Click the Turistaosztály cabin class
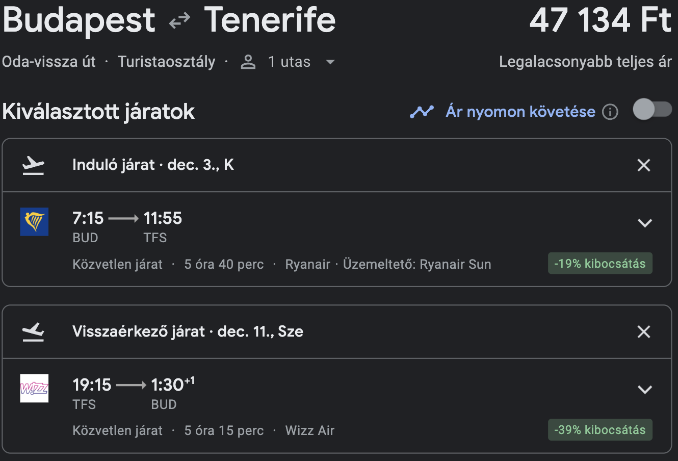This screenshot has width=678, height=461. point(167,62)
